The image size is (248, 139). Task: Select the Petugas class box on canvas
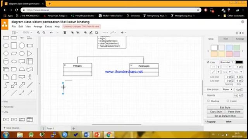click(77, 69)
